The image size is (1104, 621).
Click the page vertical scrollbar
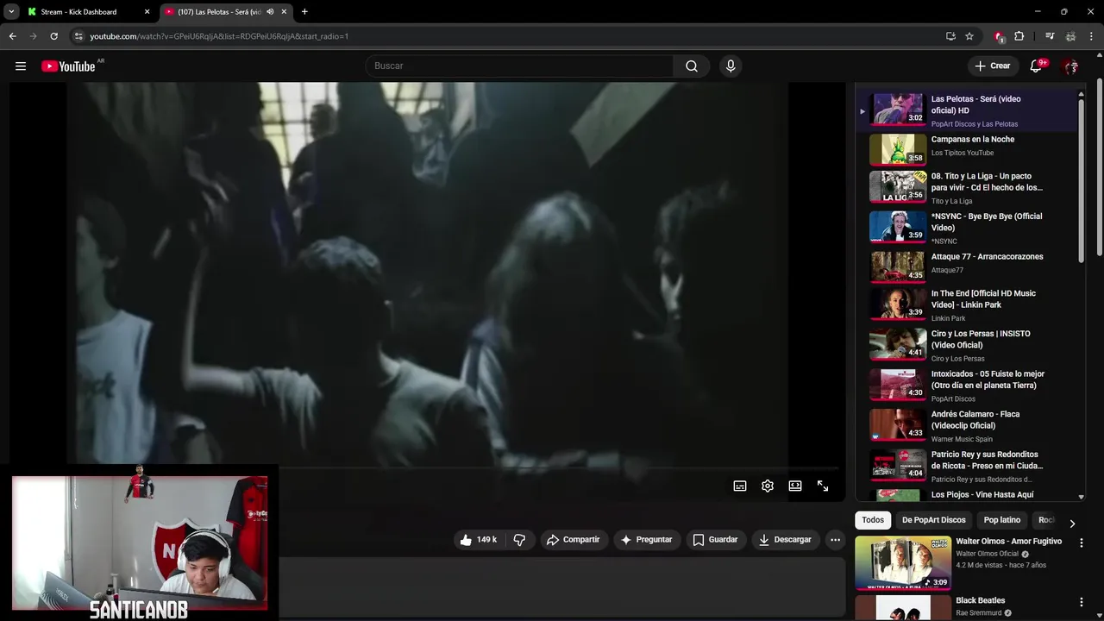pos(1099,168)
